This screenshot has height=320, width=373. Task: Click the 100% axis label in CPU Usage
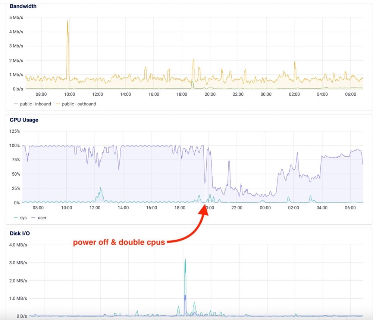pos(15,145)
